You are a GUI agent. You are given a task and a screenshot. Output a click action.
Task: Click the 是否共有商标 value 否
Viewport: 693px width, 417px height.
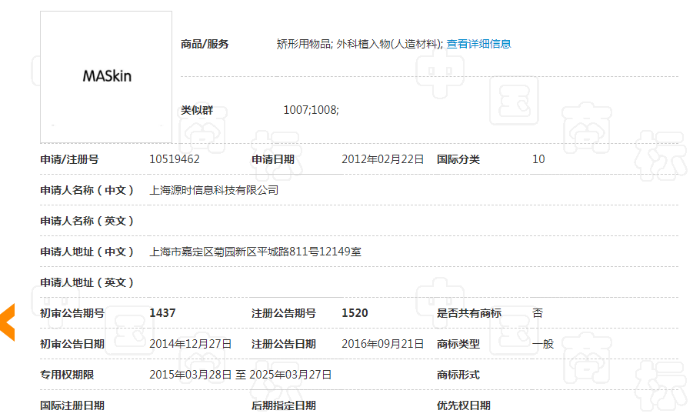point(538,313)
